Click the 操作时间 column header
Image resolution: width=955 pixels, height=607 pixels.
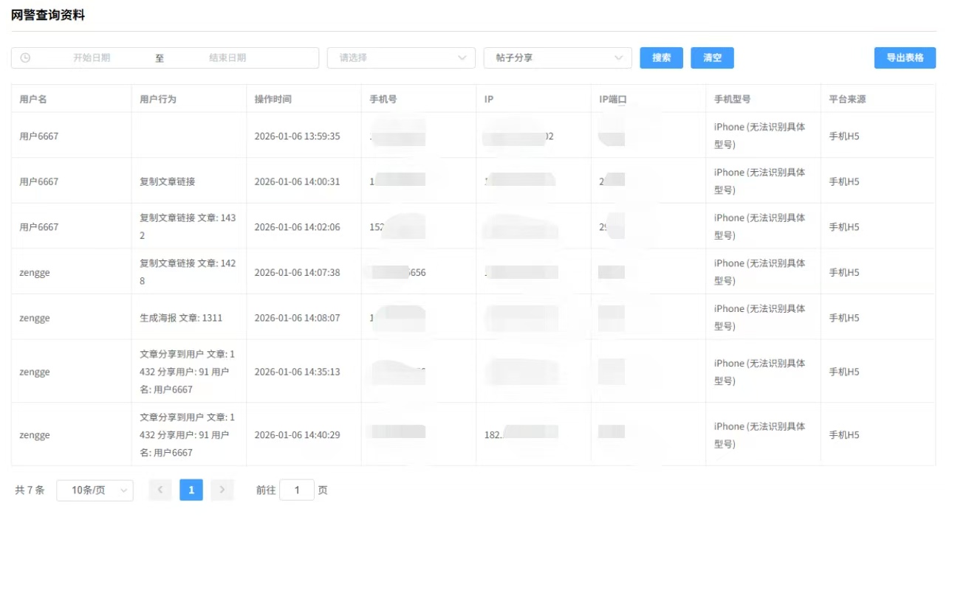(x=273, y=99)
